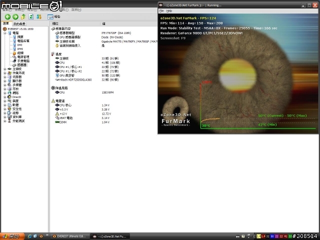Select the +12 V row showing 12.72 V
Screen dimensions: 320x240
(104, 113)
